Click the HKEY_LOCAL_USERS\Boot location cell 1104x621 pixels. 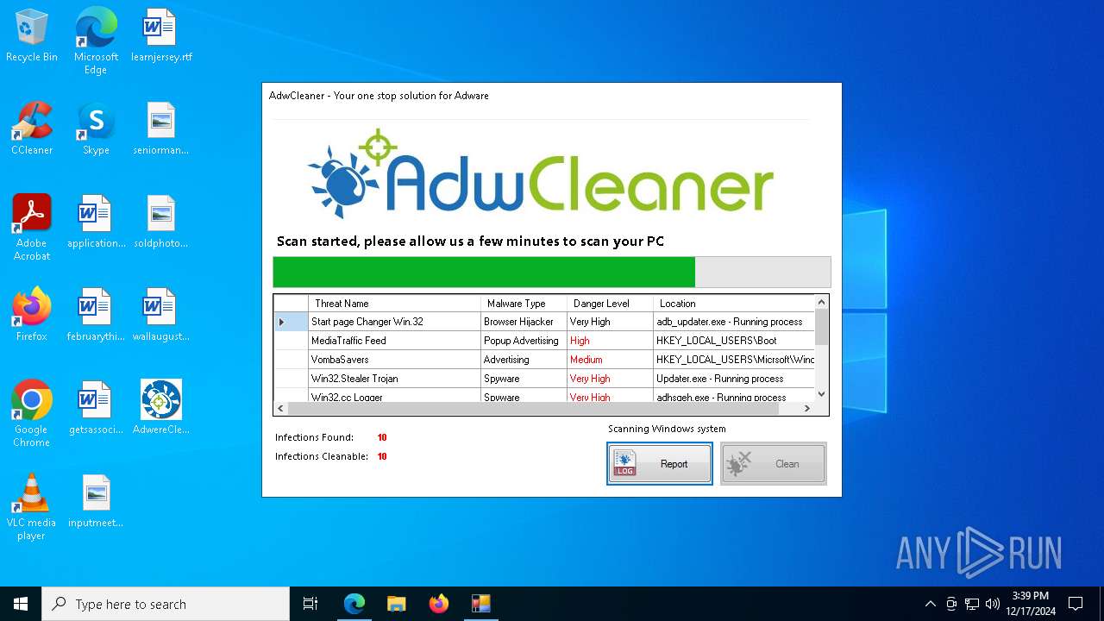pos(734,341)
